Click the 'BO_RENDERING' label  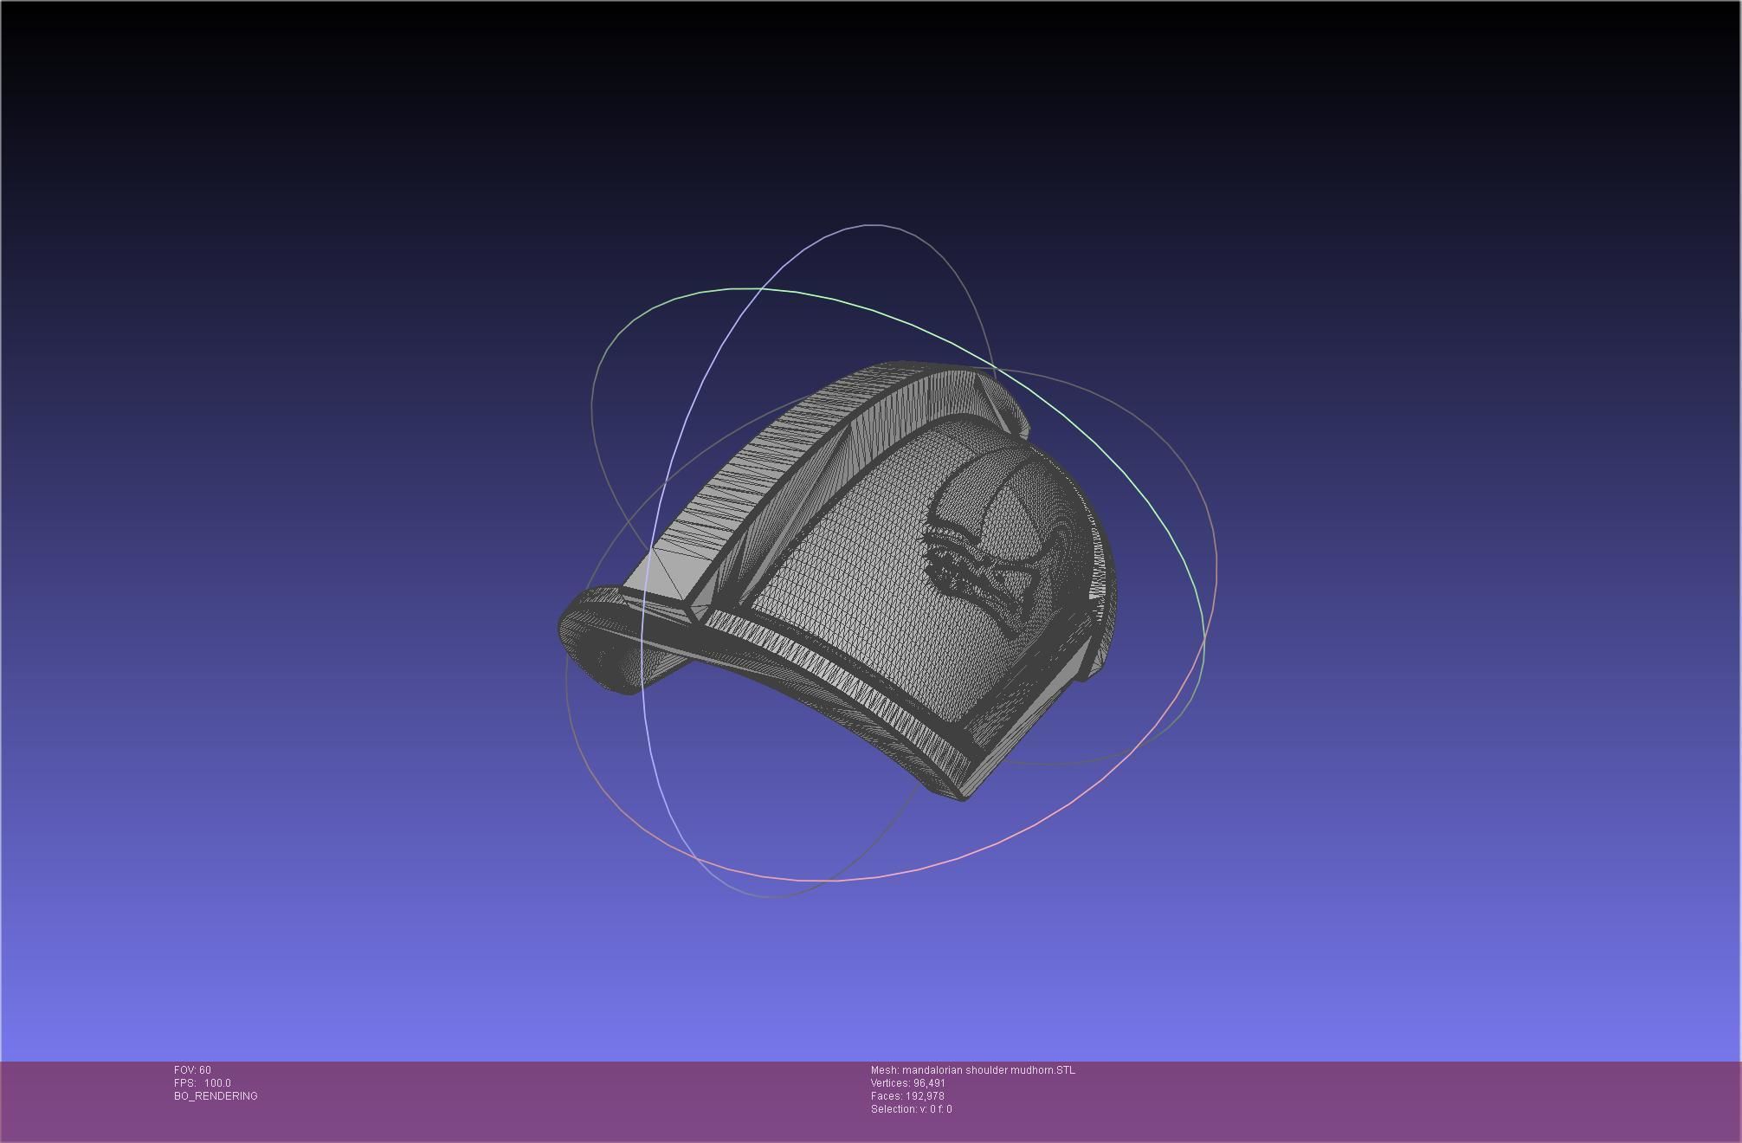coord(216,1096)
